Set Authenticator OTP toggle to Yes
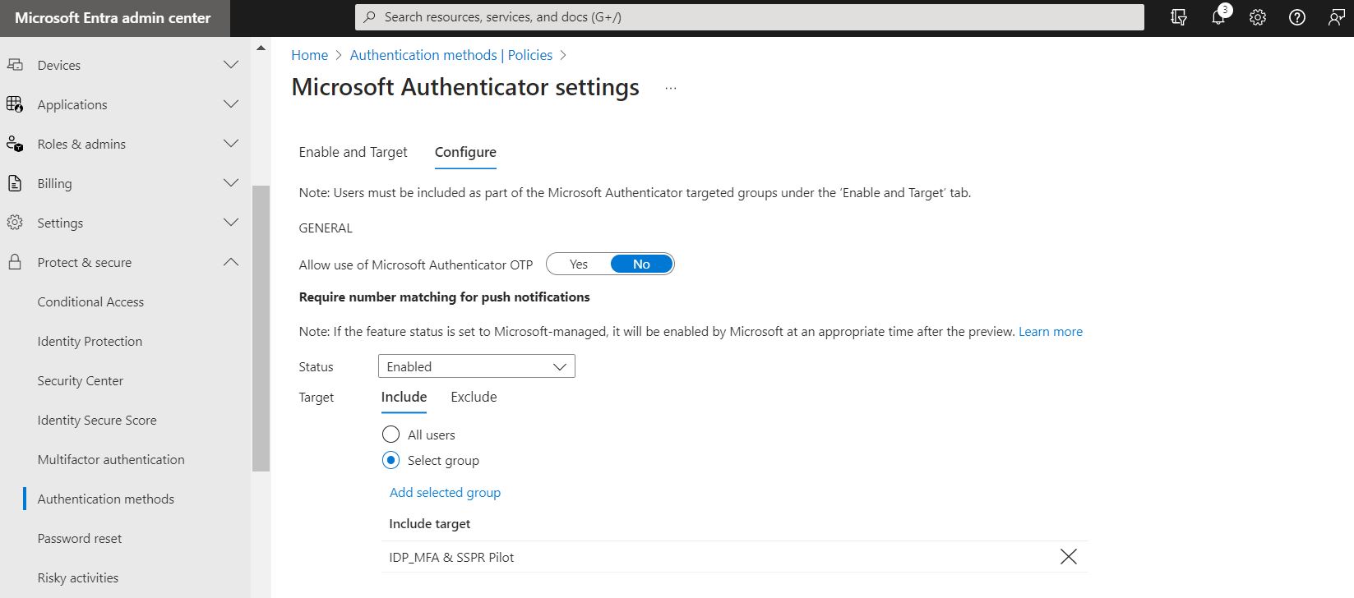Viewport: 1354px width, 598px height. coord(579,264)
